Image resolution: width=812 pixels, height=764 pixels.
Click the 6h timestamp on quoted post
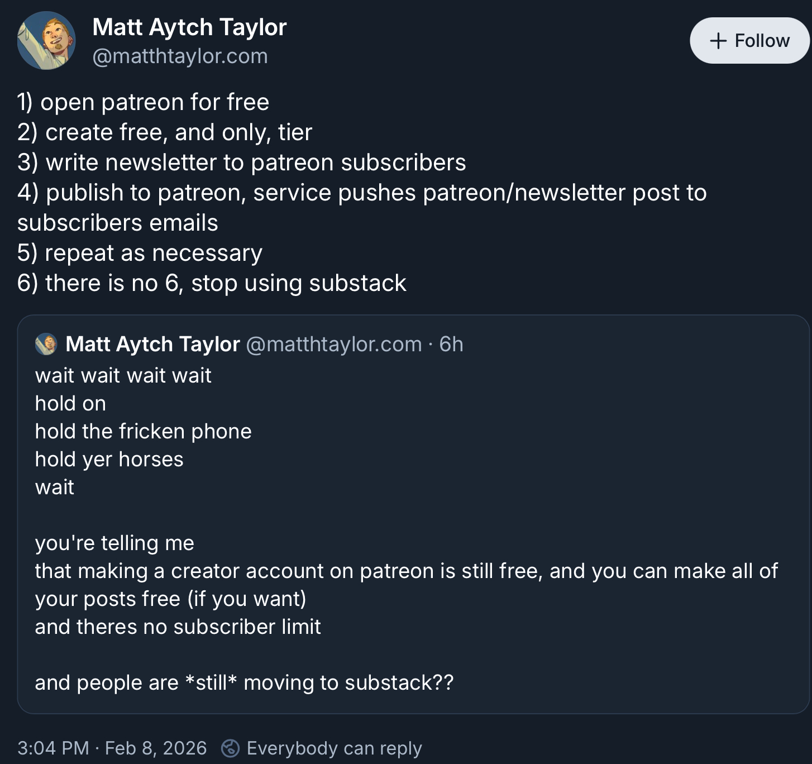tap(451, 344)
